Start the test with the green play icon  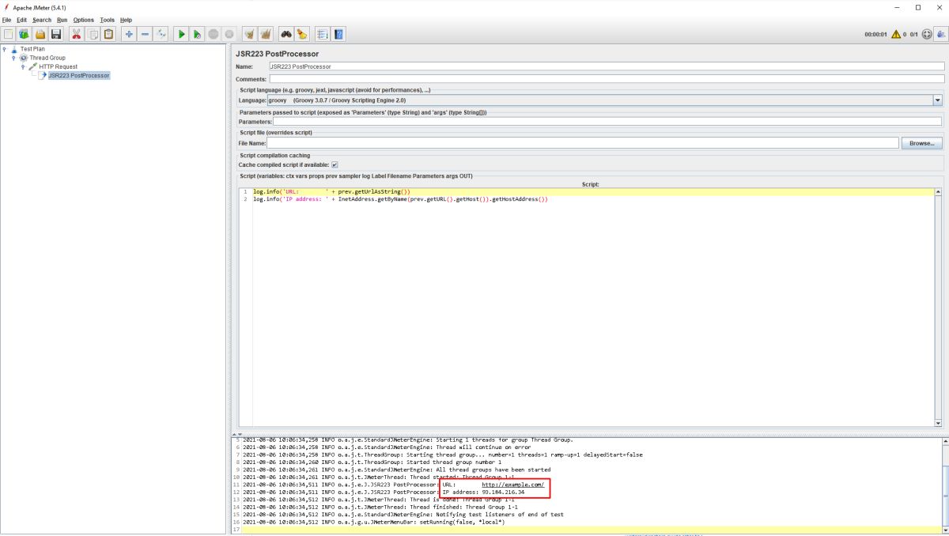pos(182,34)
